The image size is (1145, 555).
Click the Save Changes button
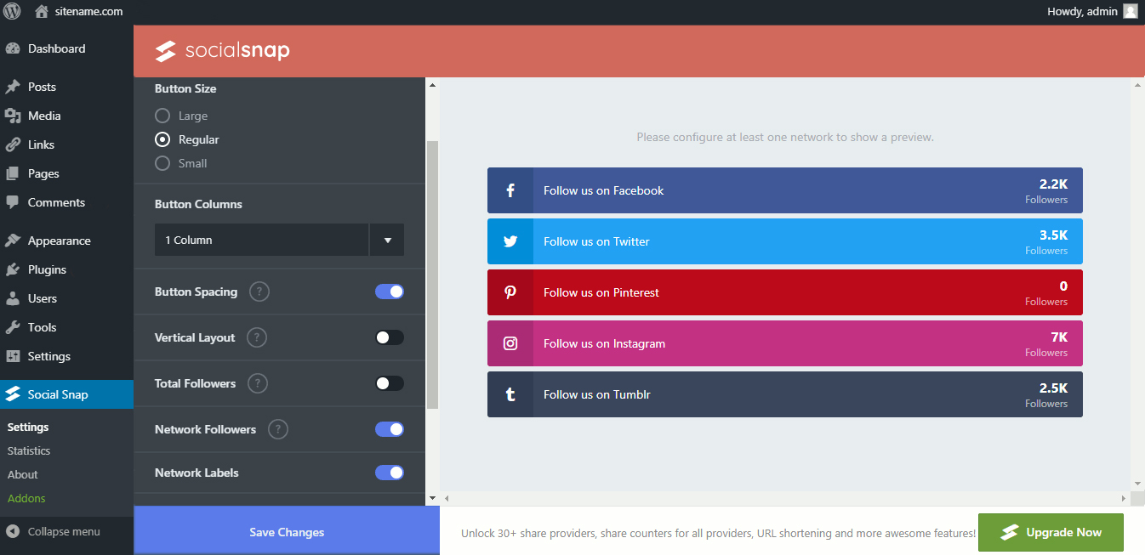(287, 532)
